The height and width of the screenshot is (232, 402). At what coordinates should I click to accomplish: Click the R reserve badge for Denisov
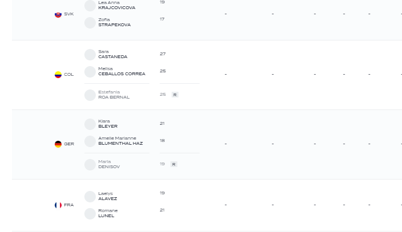(x=174, y=164)
